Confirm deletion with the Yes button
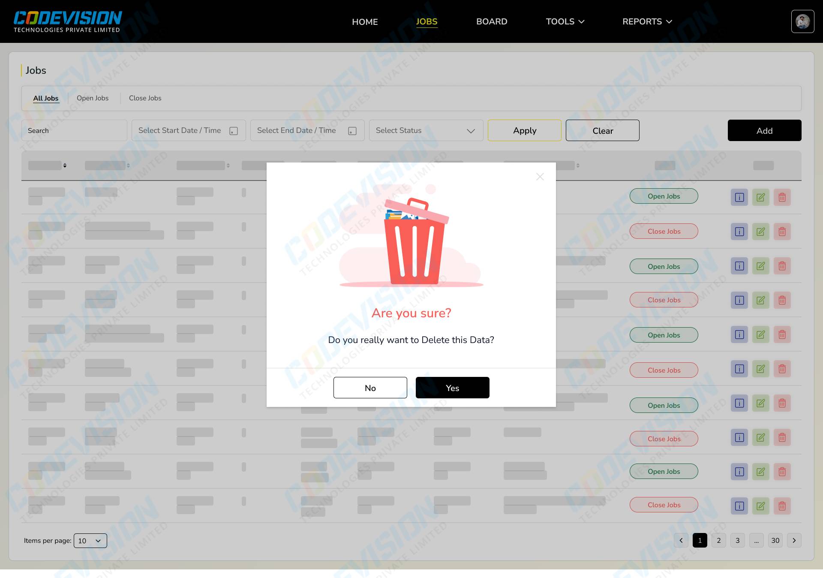This screenshot has width=823, height=578. tap(452, 388)
